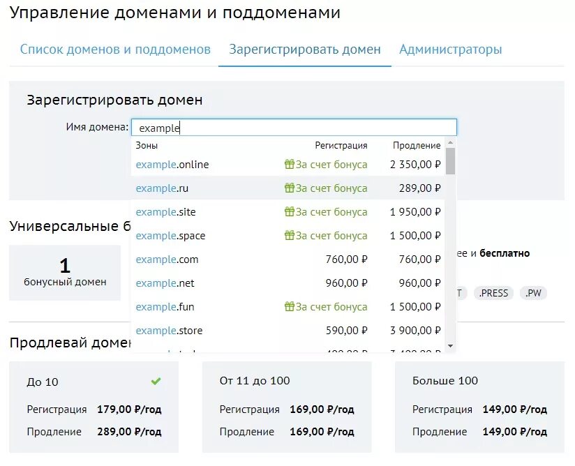Click the Продление column header
575x466 pixels.
(x=417, y=146)
